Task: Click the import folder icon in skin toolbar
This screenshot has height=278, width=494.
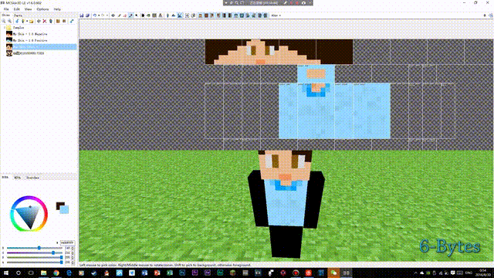Action: tap(32, 21)
